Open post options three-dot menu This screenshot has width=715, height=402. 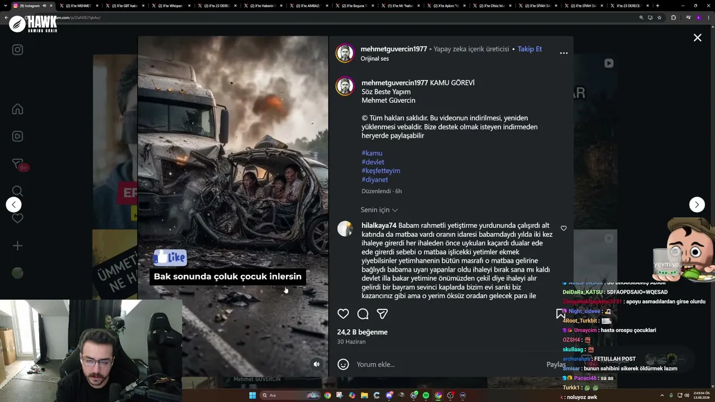[x=564, y=53]
